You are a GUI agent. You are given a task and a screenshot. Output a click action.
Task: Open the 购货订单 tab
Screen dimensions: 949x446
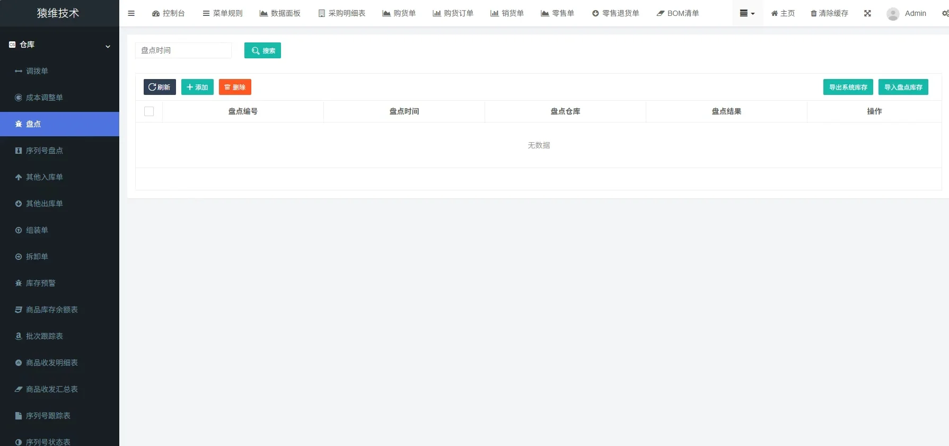click(453, 13)
